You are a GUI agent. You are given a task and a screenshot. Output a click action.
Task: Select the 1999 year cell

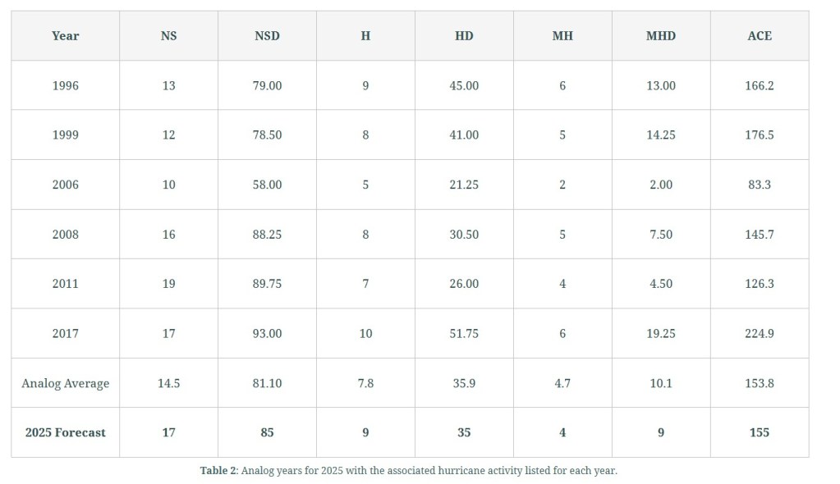pyautogui.click(x=65, y=135)
